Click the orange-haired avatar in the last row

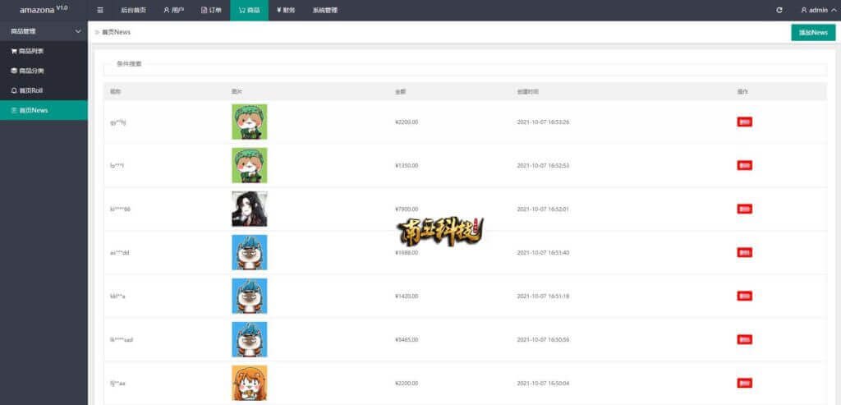coord(249,383)
